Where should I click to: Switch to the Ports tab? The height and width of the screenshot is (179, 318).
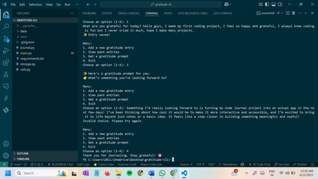tap(168, 13)
